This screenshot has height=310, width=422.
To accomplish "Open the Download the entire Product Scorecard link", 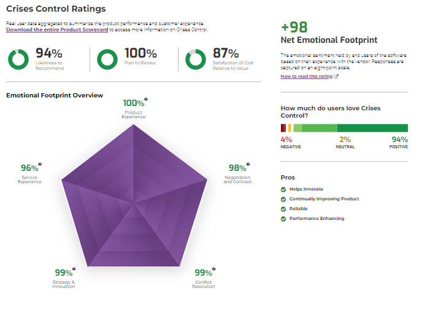I will click(57, 29).
